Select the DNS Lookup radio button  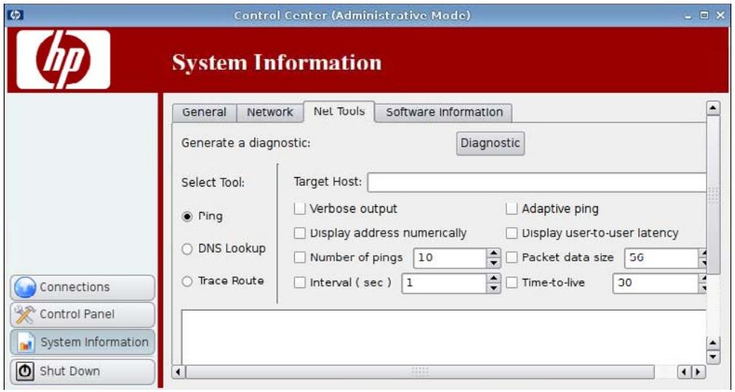pos(187,249)
